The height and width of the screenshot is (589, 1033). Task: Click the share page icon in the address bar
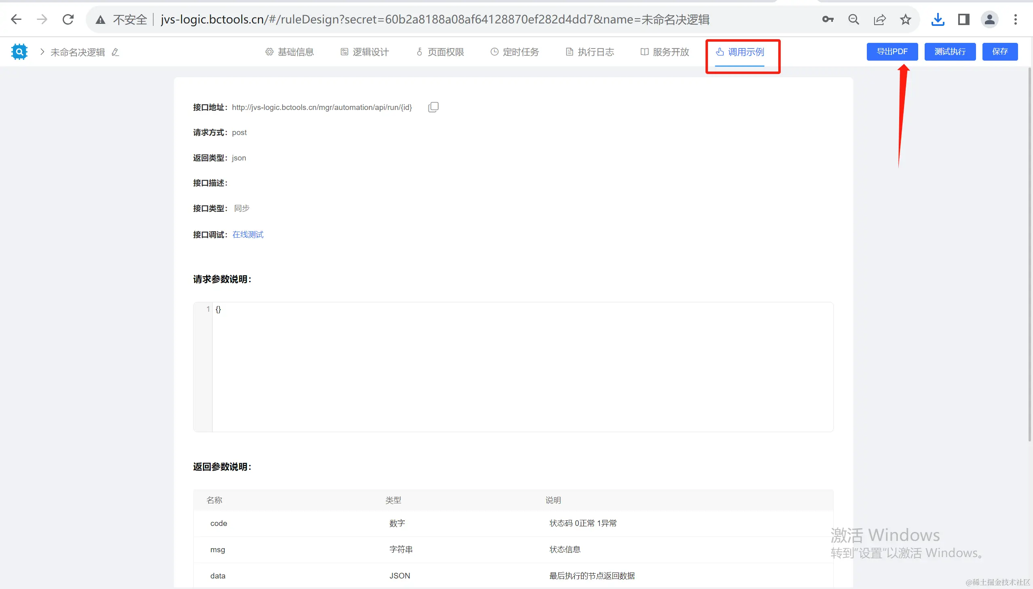click(880, 19)
